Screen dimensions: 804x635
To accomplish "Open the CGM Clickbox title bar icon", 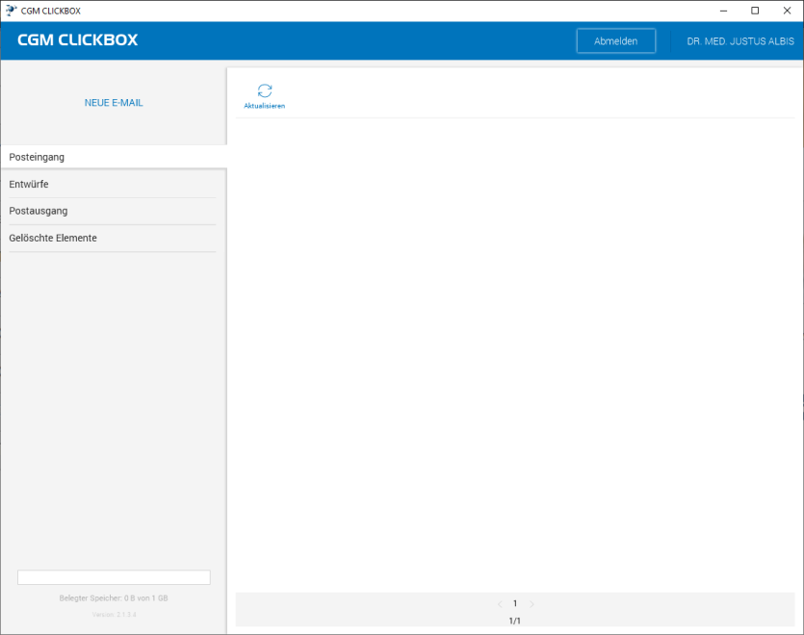I will point(11,11).
